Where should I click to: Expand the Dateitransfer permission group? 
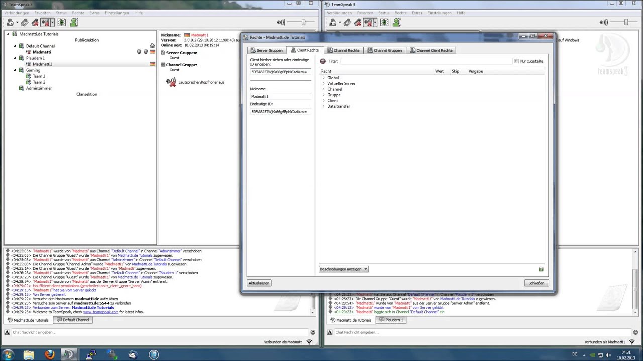tap(324, 106)
